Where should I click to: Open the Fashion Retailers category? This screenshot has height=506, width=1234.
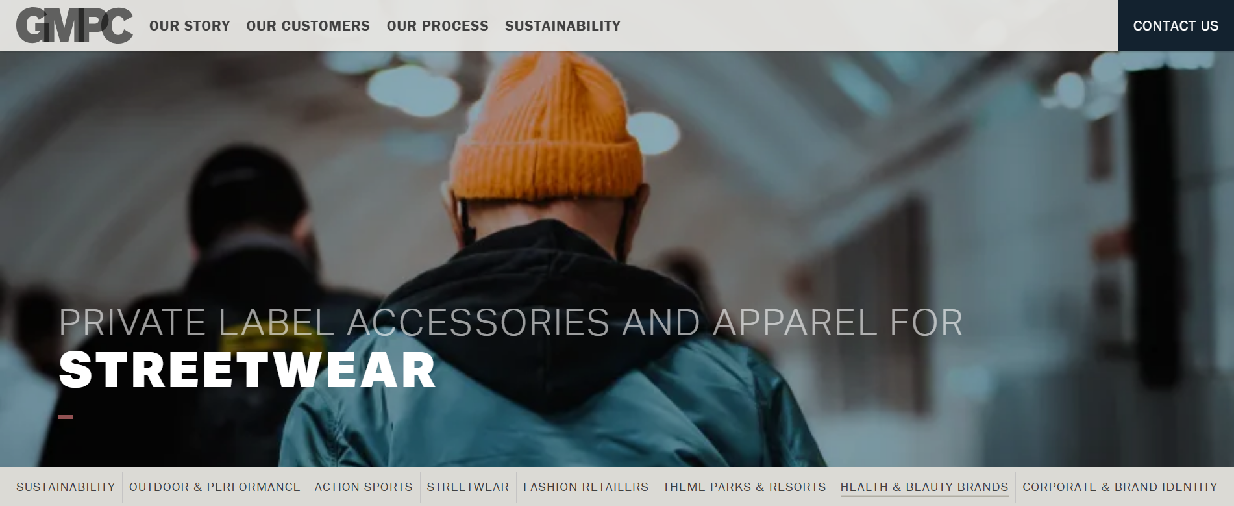pyautogui.click(x=586, y=487)
